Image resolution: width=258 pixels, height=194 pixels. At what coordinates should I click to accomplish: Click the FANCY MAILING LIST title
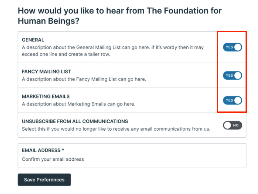46,71
